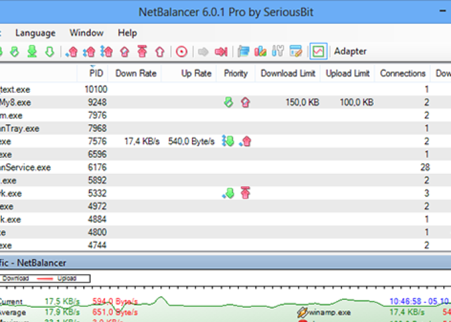The image size is (451, 322).
Task: Sort processes by the PID column header
Action: tap(95, 73)
